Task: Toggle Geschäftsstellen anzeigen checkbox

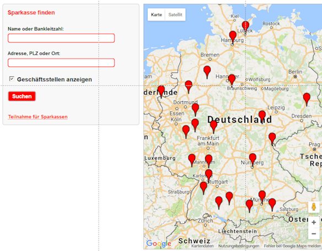Action: tap(12, 79)
